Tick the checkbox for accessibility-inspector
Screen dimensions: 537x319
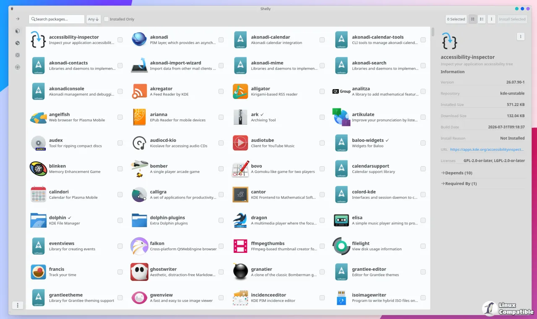coord(120,40)
